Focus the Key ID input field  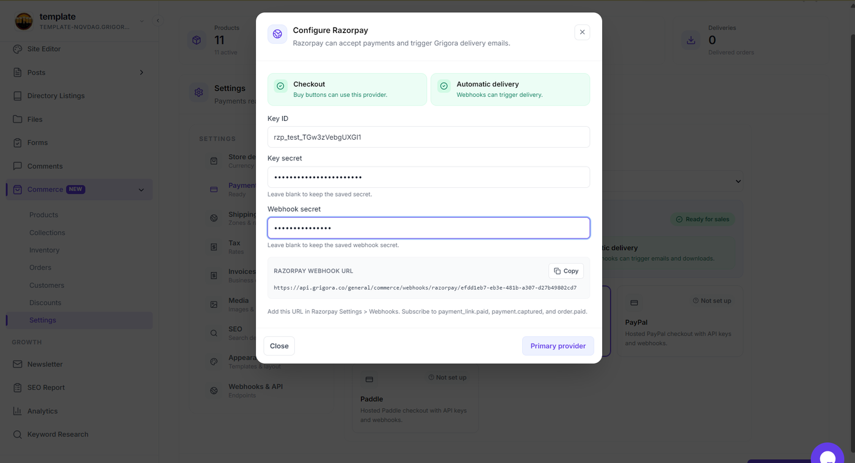click(429, 137)
